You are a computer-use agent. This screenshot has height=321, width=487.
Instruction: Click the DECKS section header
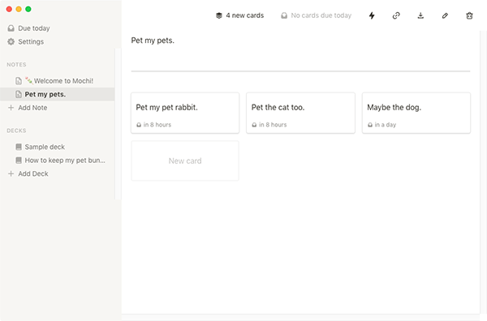16,131
